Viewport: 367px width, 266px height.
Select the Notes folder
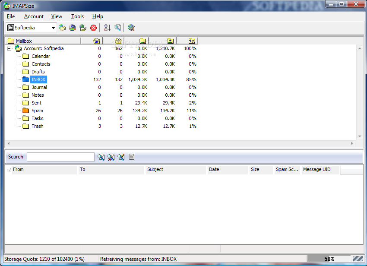38,95
